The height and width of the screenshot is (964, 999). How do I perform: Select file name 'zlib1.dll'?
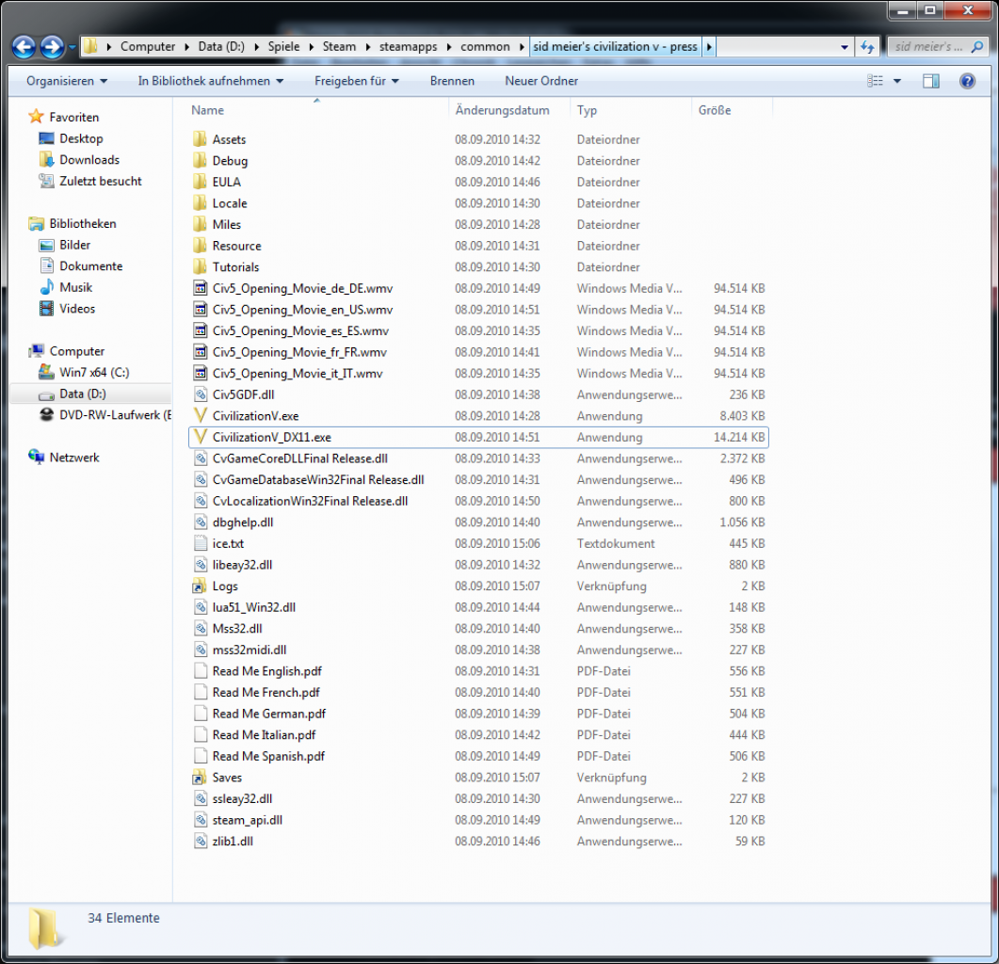[233, 841]
